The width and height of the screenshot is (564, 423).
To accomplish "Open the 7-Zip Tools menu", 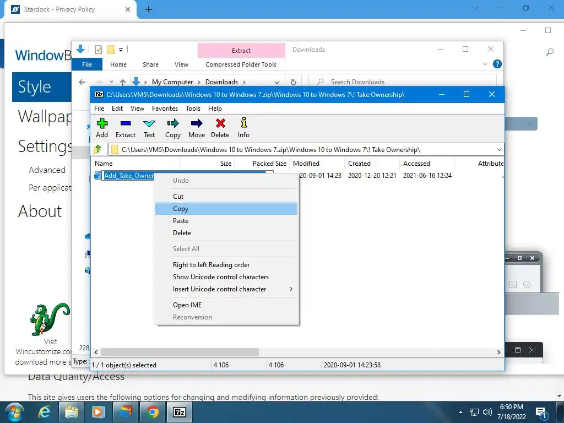I will tap(193, 109).
